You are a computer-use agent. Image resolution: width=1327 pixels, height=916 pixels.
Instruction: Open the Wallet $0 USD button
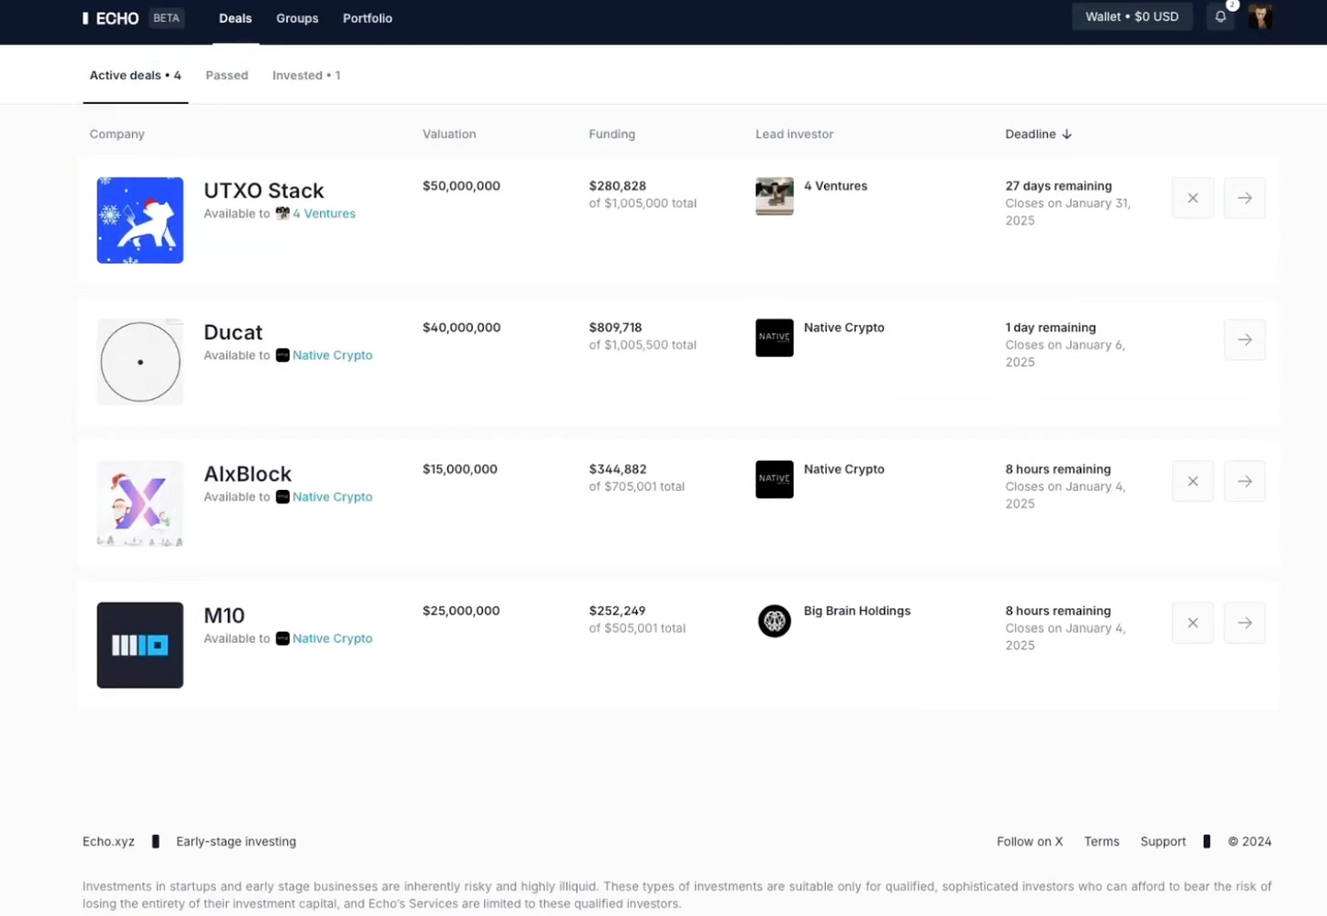coord(1132,16)
